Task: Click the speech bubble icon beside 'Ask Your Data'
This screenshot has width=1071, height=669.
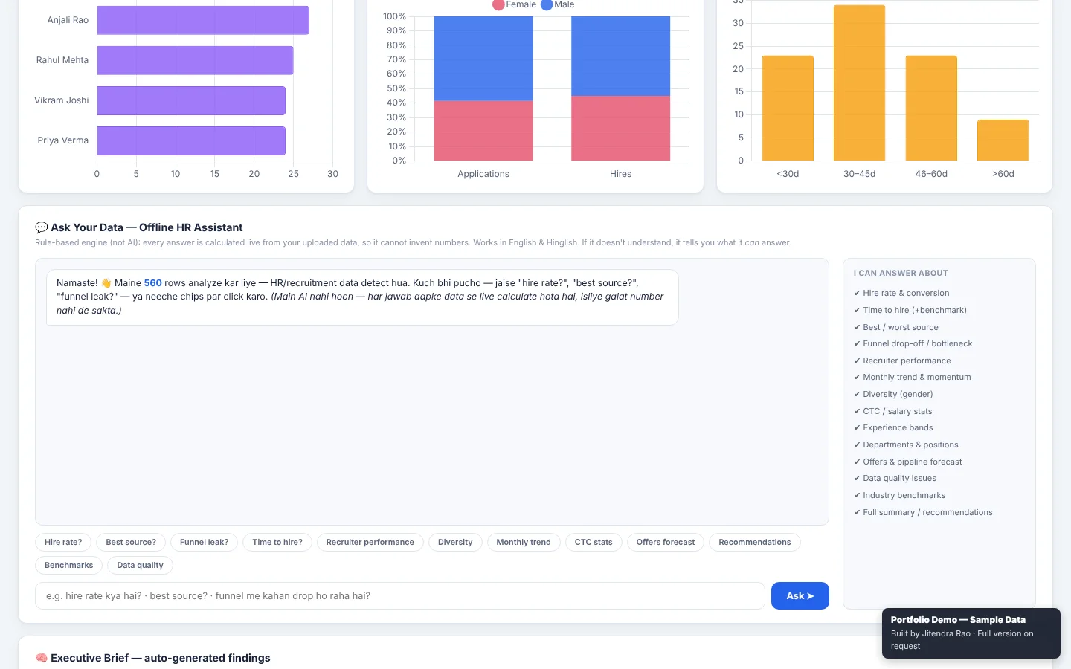Action: [x=42, y=227]
